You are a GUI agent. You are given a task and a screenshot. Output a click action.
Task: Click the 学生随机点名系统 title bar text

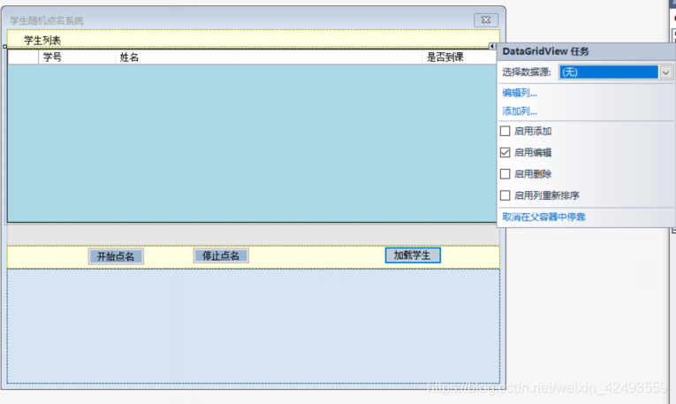pos(47,20)
